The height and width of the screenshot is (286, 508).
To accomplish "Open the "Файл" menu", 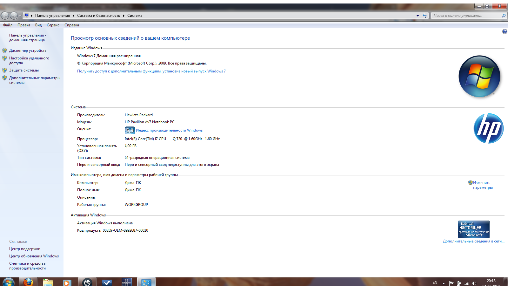I will click(8, 25).
